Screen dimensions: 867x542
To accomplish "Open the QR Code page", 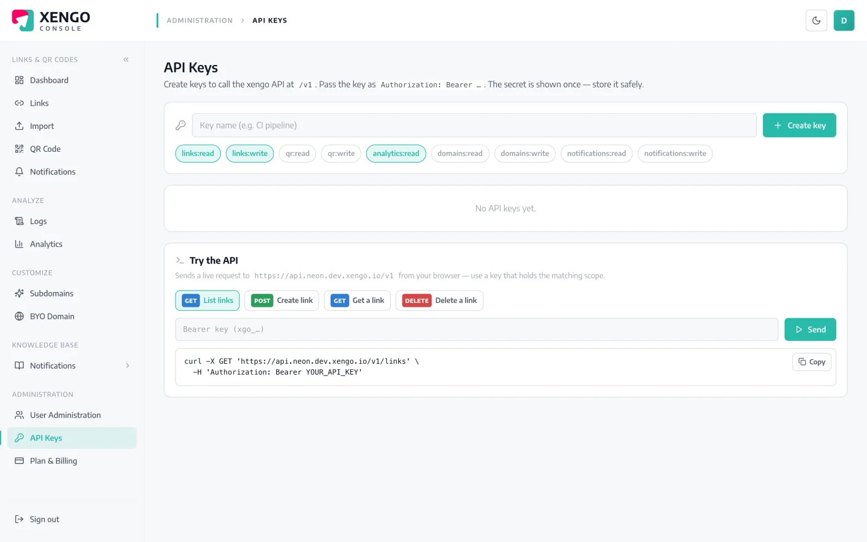I will pos(72,149).
